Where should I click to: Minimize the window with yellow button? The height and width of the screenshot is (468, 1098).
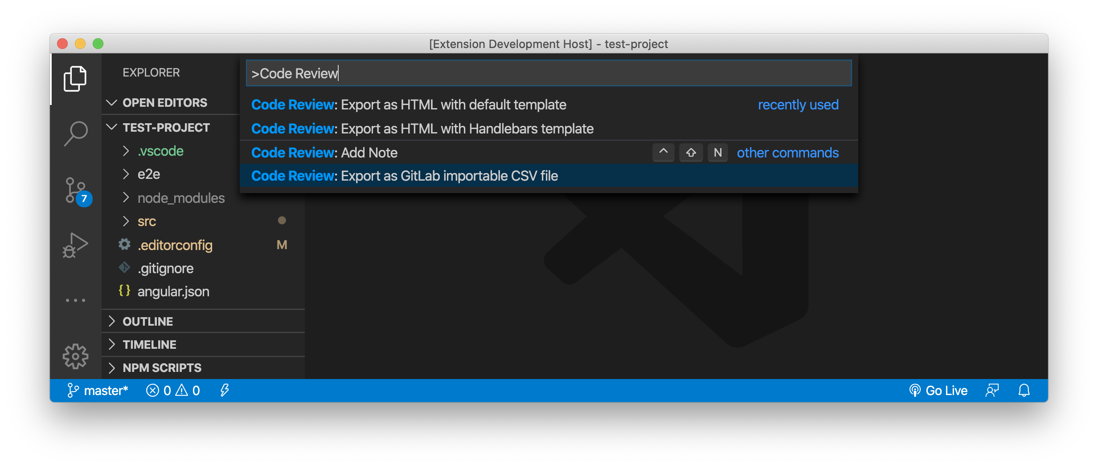point(80,44)
